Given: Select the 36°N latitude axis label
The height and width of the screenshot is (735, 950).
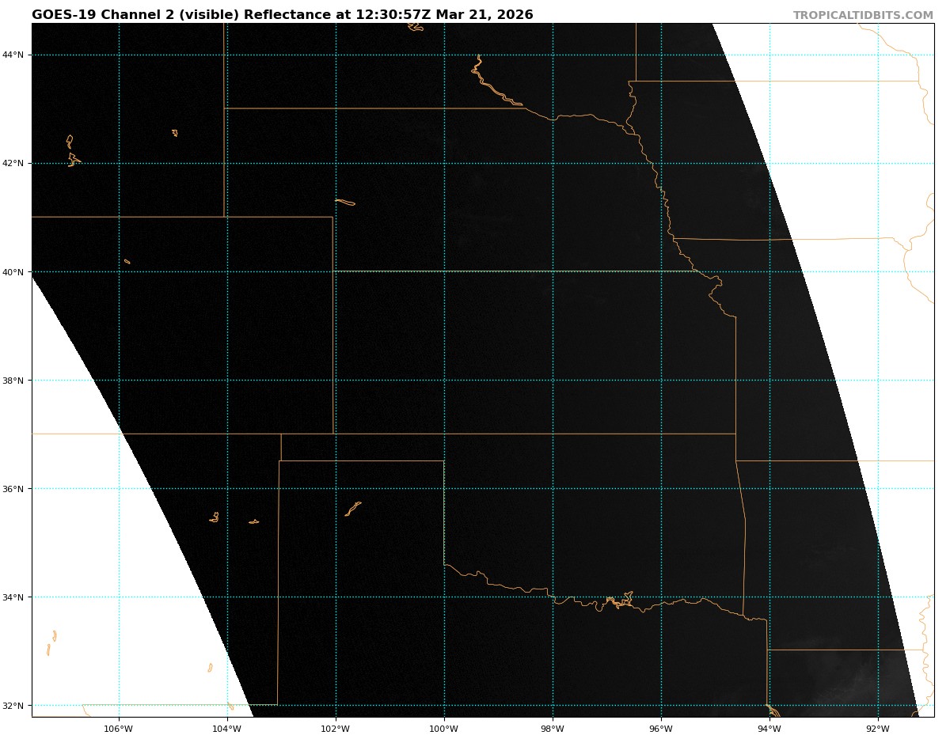Looking at the screenshot, I should click(13, 488).
